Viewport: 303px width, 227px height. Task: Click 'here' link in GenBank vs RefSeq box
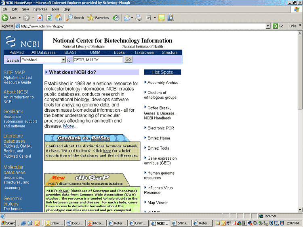[107, 151]
